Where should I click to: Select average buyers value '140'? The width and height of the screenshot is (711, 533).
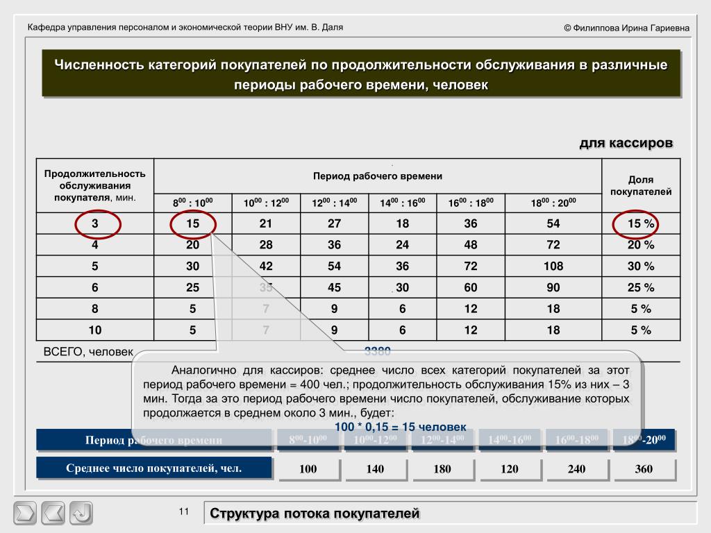pyautogui.click(x=375, y=469)
